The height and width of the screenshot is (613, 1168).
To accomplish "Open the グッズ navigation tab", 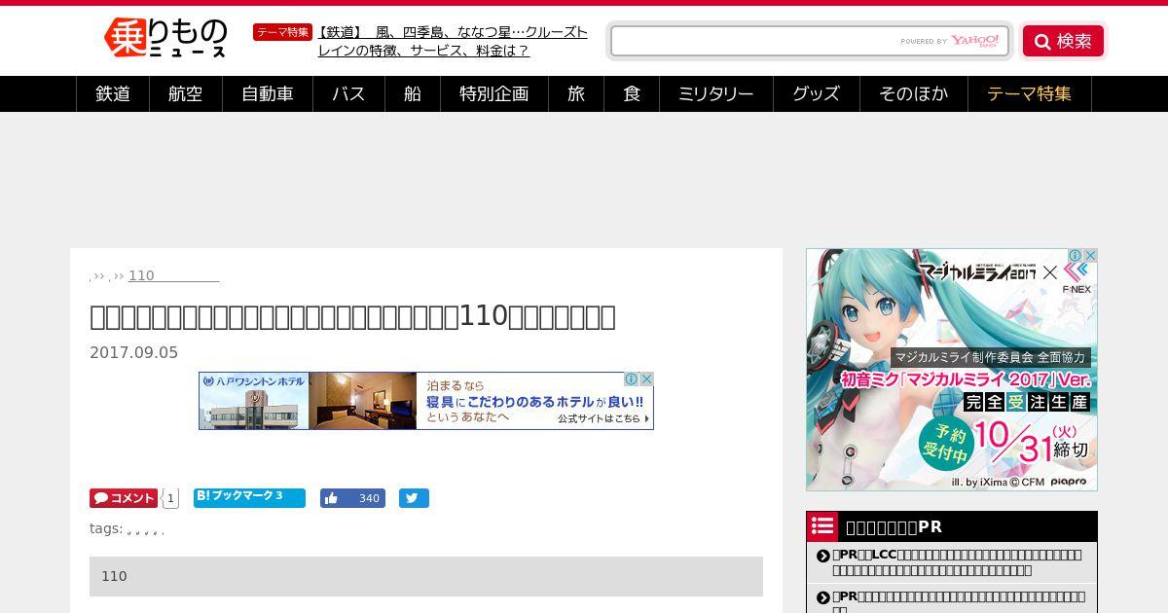I will coord(817,93).
